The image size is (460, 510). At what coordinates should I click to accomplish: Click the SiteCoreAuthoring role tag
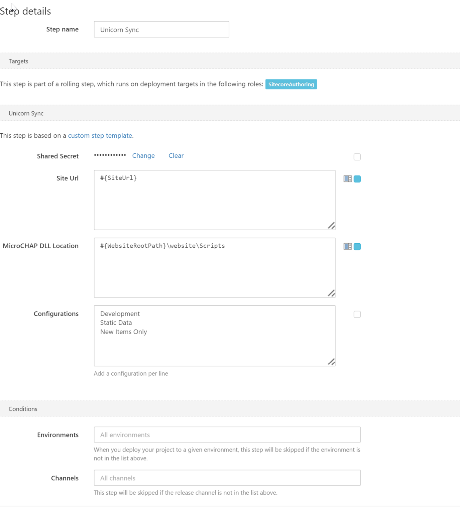[291, 84]
